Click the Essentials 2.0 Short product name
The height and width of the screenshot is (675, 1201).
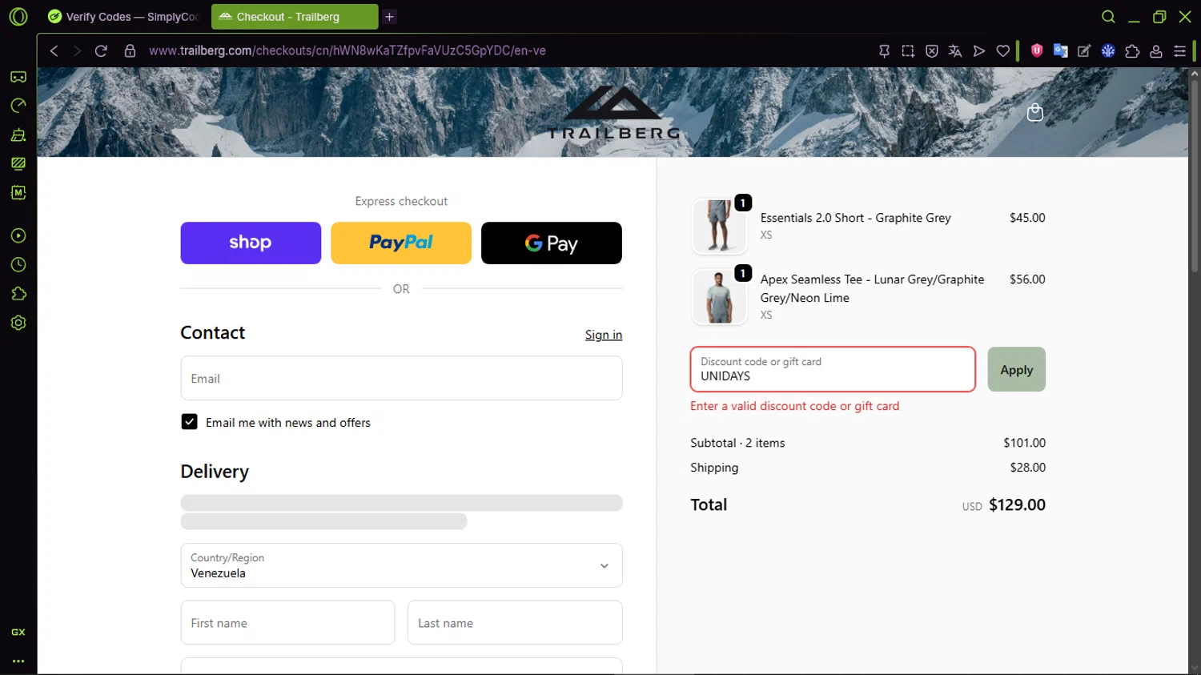tap(856, 218)
